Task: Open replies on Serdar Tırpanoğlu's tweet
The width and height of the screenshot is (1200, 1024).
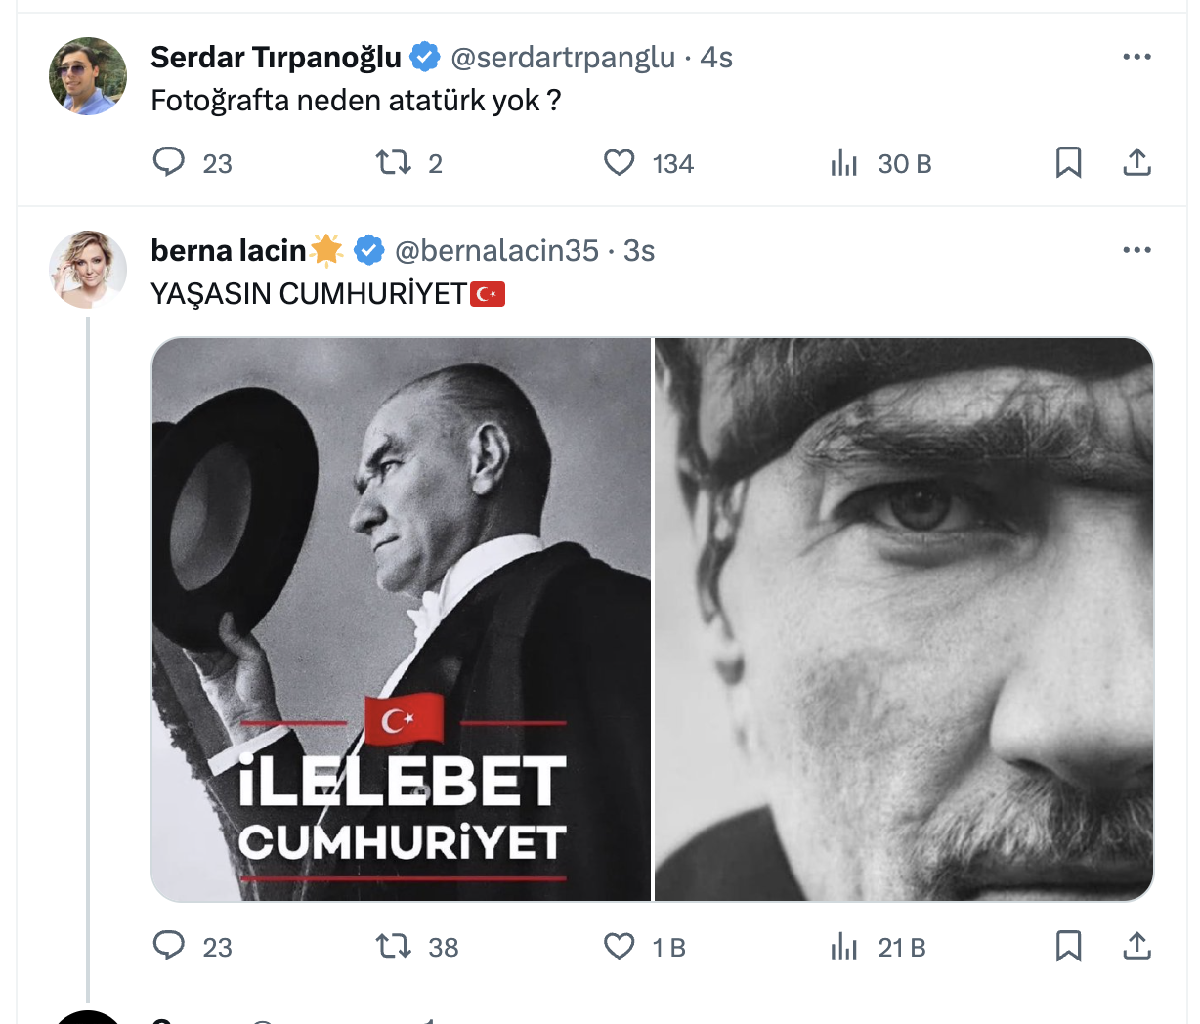Action: [x=169, y=163]
